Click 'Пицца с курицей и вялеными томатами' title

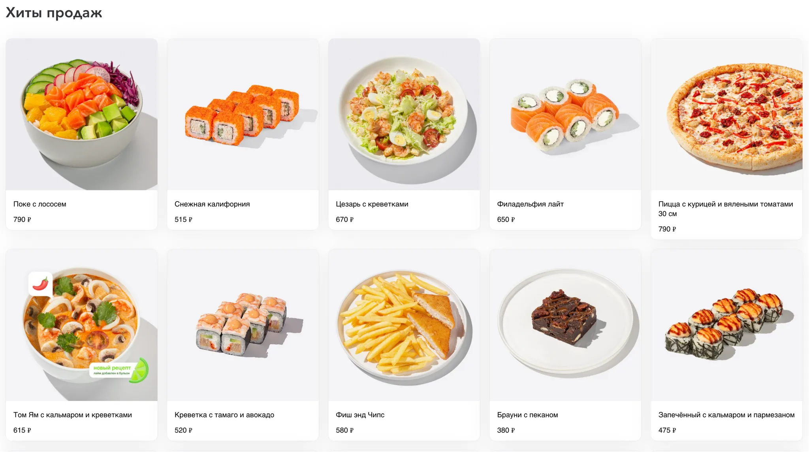[x=726, y=209]
